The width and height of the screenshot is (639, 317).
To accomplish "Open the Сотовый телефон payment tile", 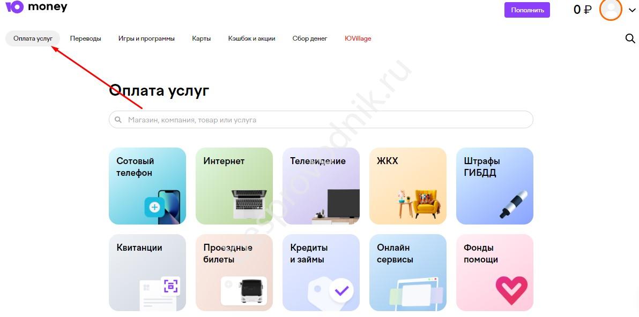I will coord(147,186).
